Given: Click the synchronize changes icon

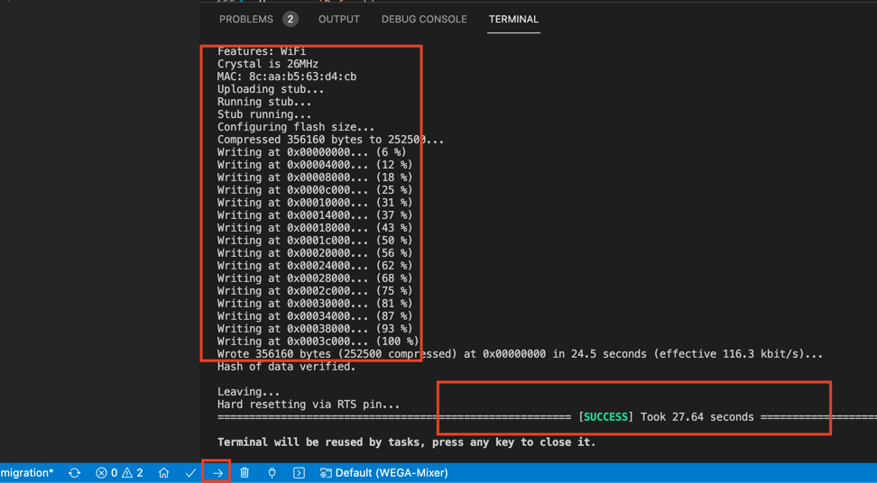Looking at the screenshot, I should 74,473.
